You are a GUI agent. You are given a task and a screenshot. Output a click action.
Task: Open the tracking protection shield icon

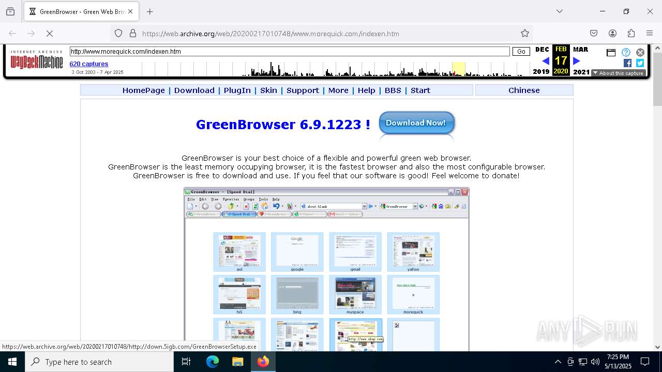click(118, 34)
